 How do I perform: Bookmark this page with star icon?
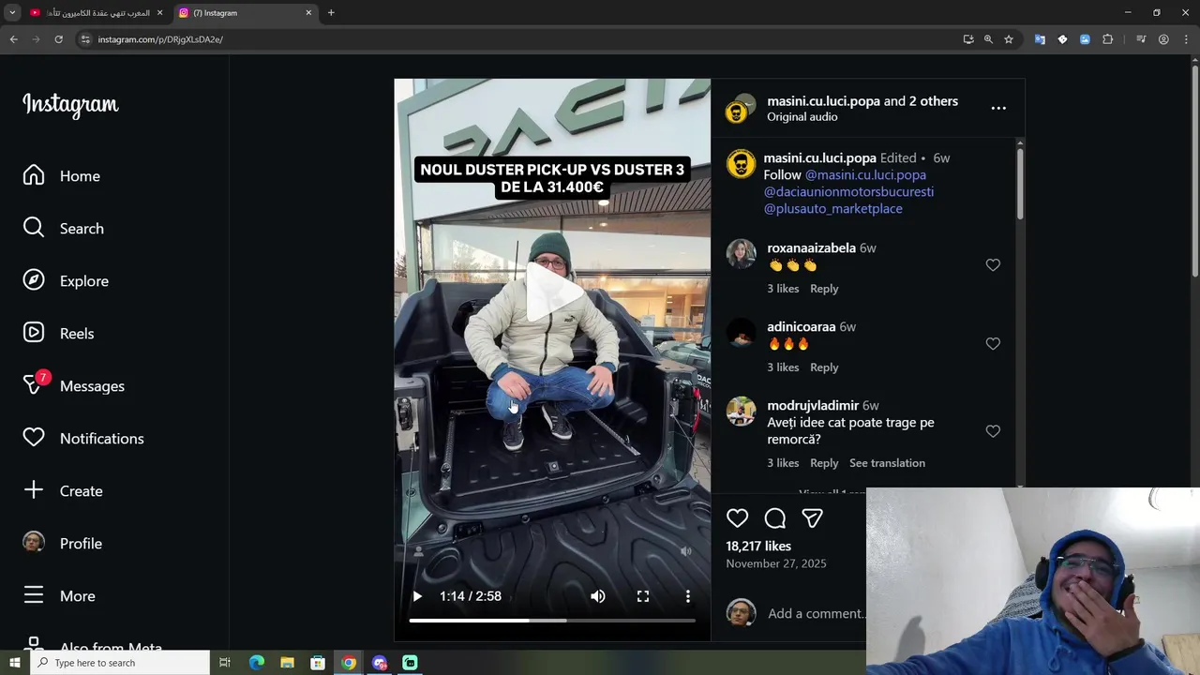[x=1009, y=39]
